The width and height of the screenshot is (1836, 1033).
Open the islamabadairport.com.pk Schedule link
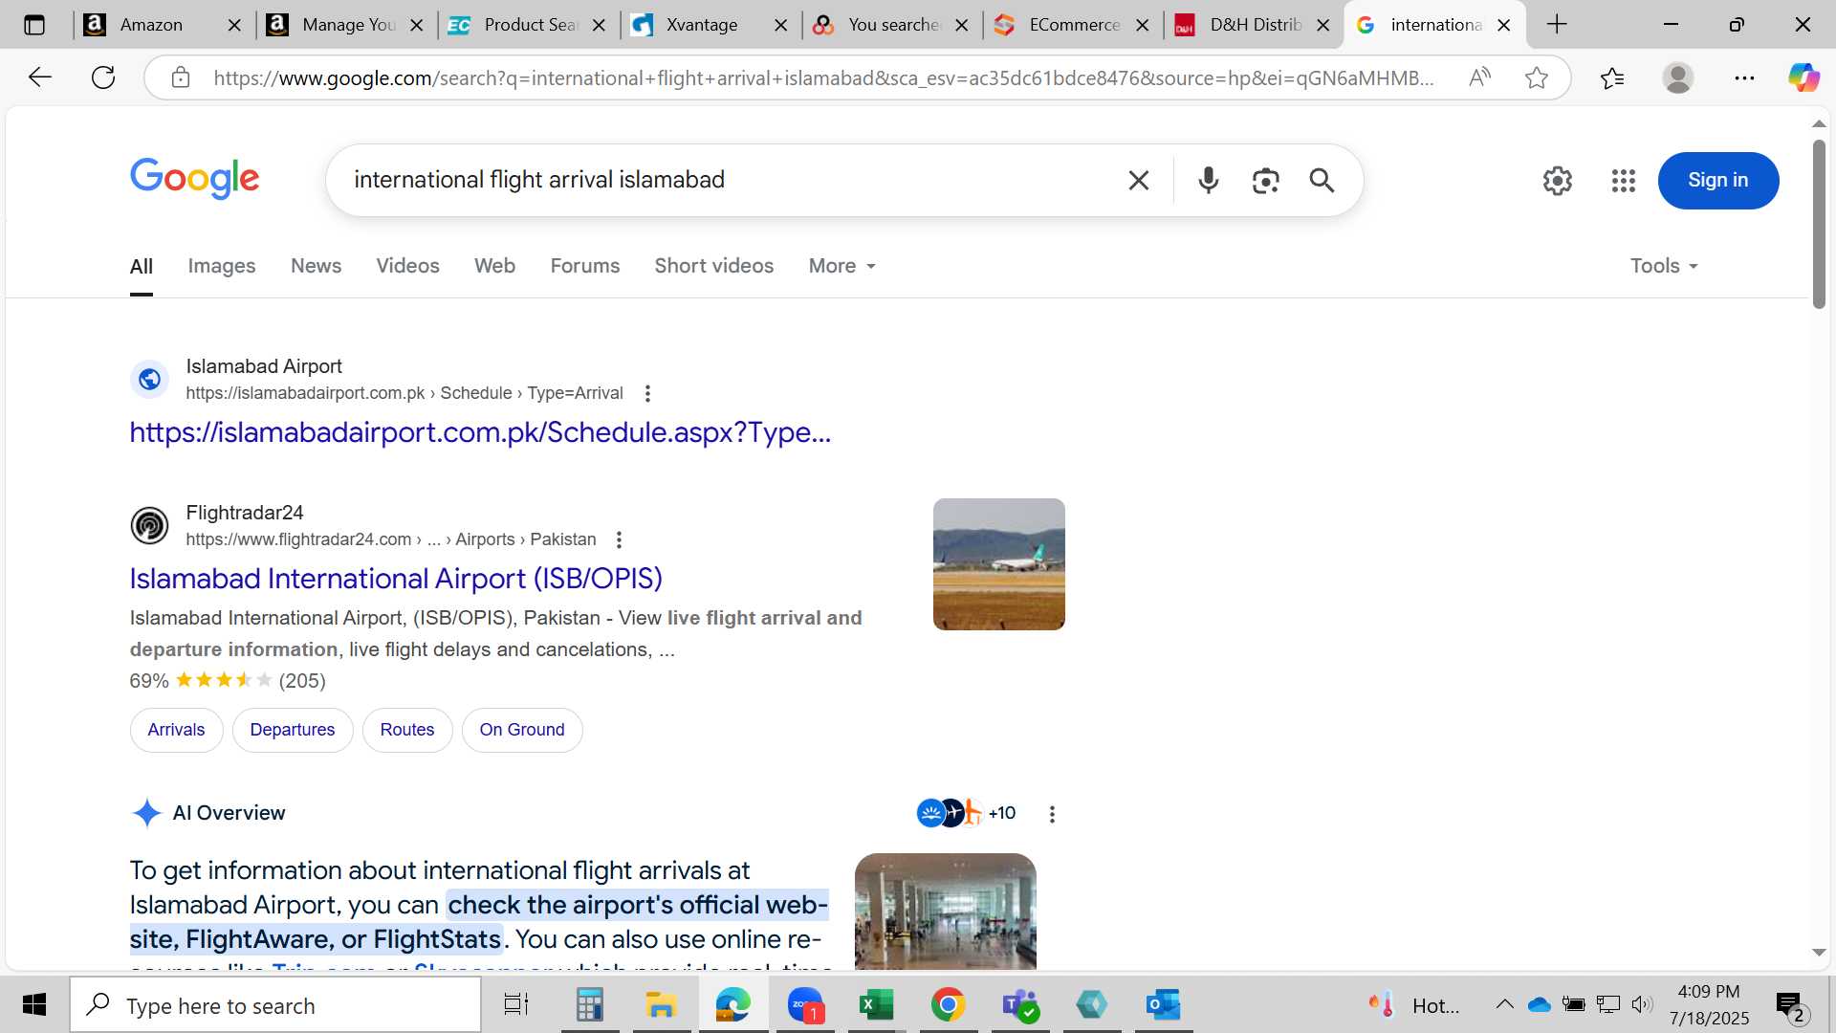click(480, 432)
